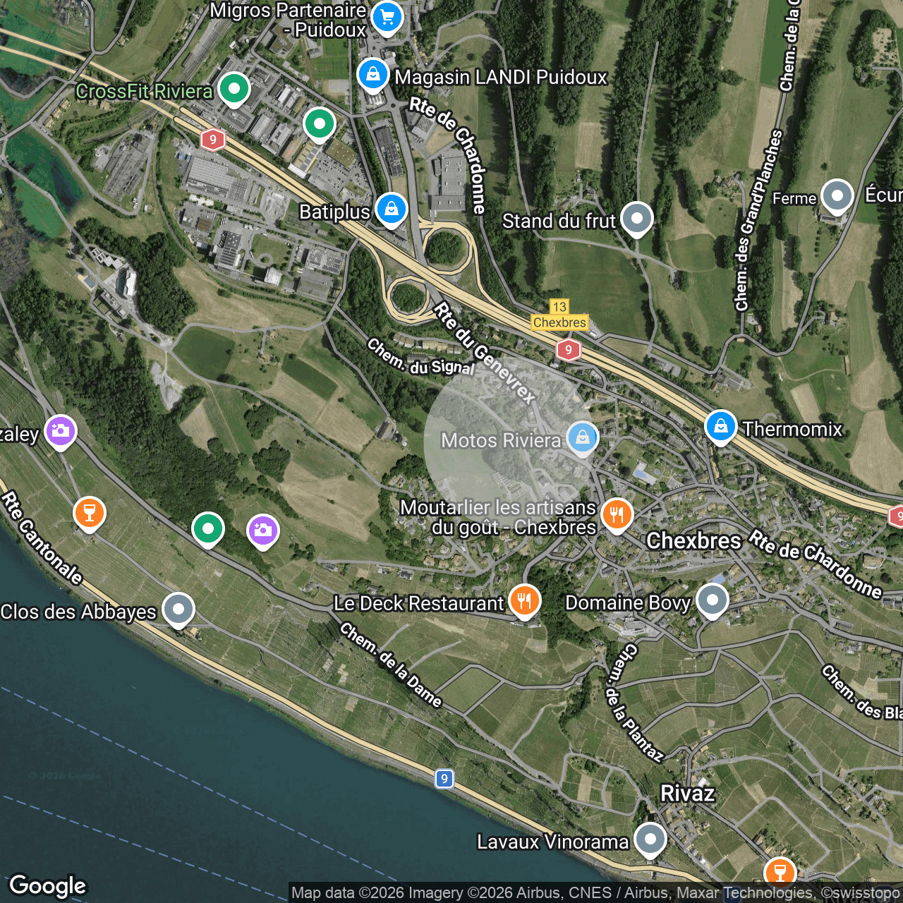Open the Moutarlier les artisans restaurant marker
903x903 pixels.
tap(617, 514)
